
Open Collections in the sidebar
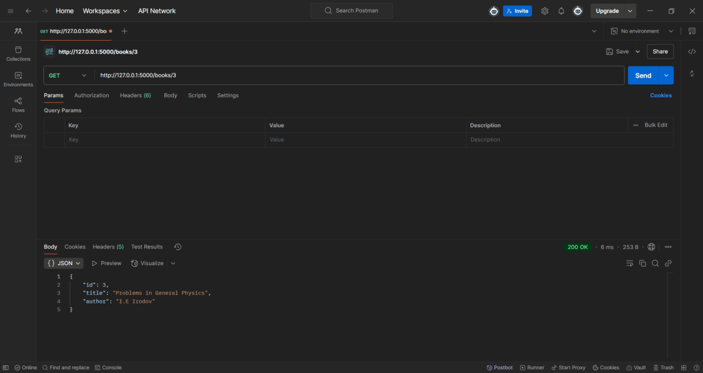(18, 54)
